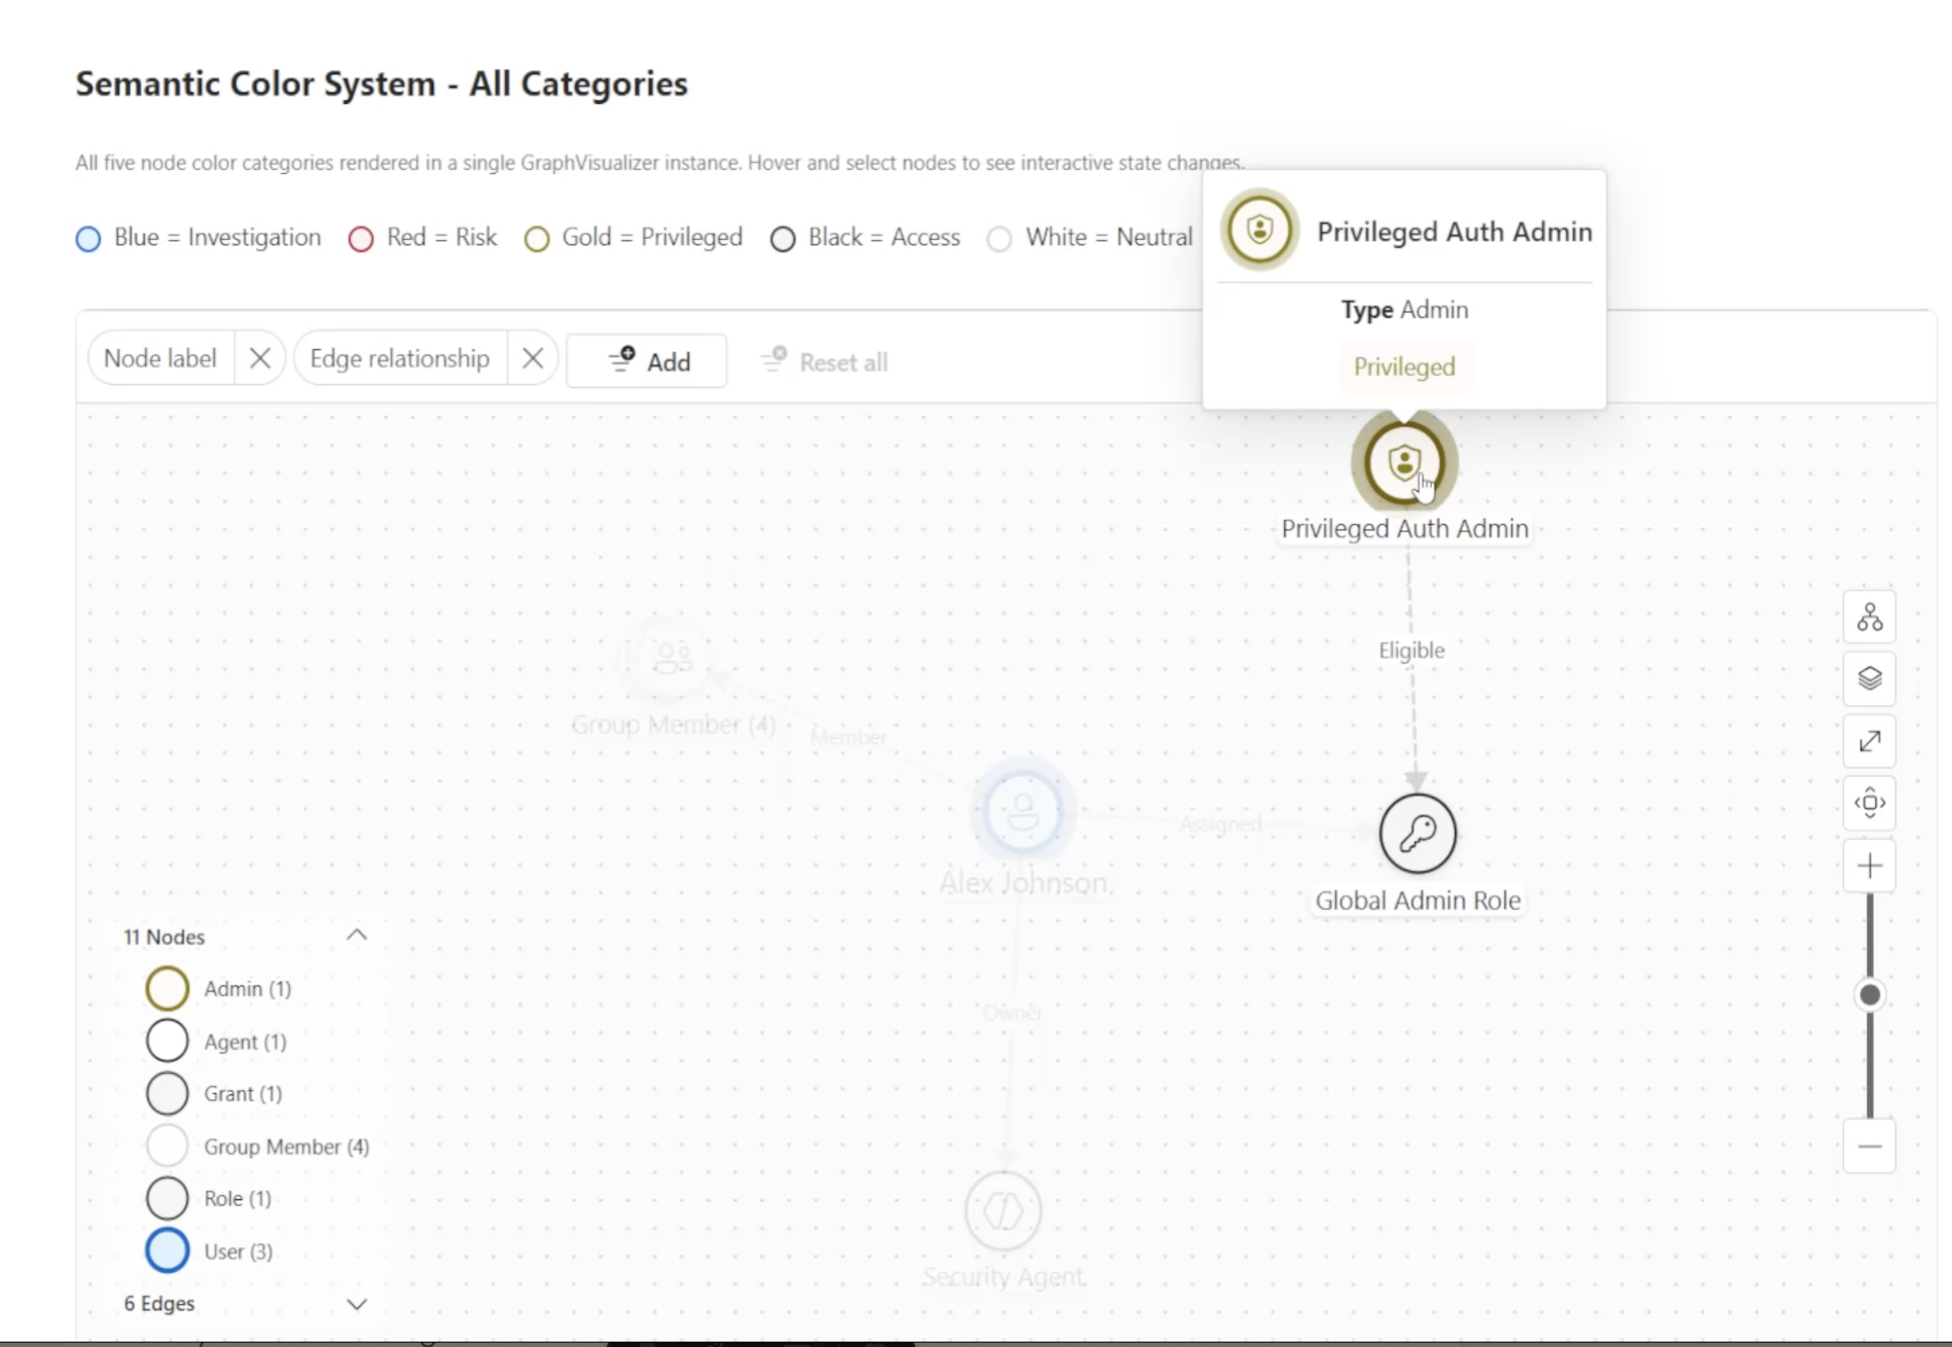
Task: Toggle Grant (1) in nodes legend
Action: pos(215,1094)
